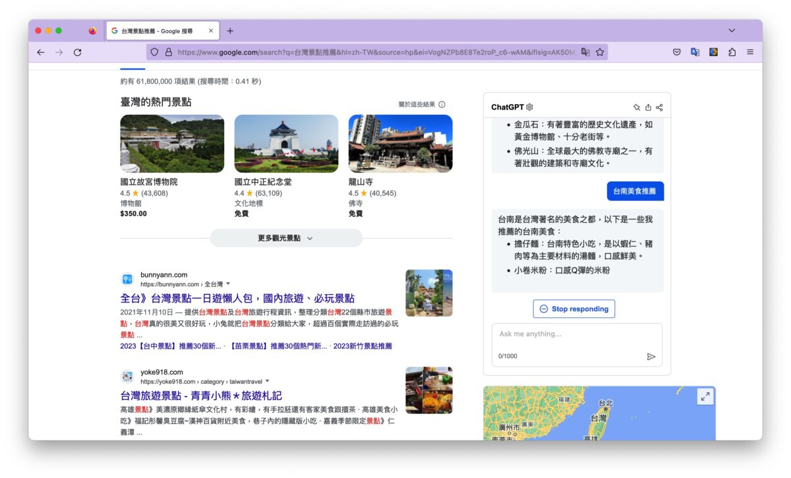791x478 pixels.
Task: Open 全台》台灣景點一日遊懶人包 result link
Action: 237,298
